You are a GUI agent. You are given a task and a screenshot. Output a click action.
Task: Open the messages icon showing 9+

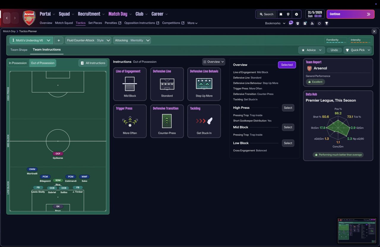click(x=291, y=23)
